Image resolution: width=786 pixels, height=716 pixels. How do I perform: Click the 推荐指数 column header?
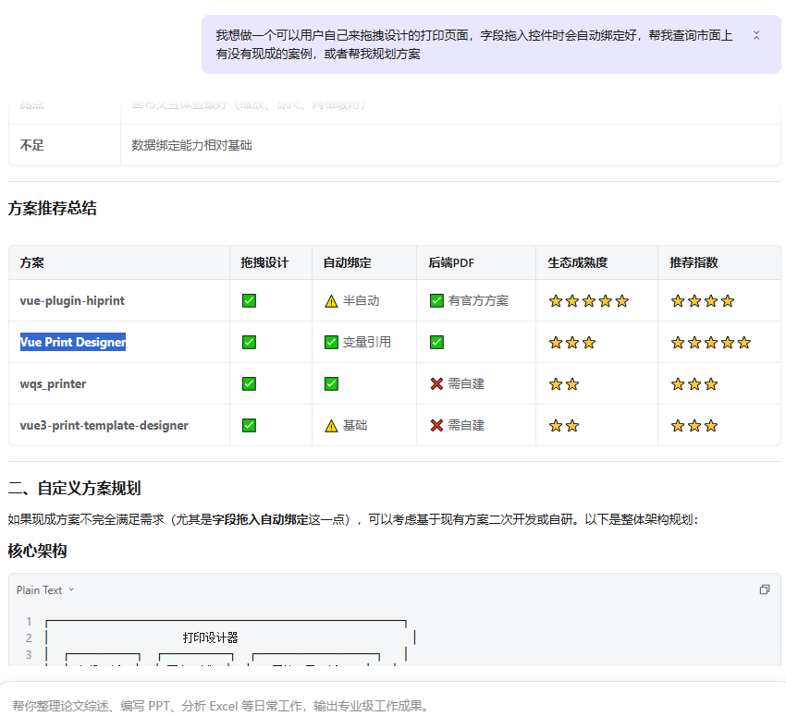click(694, 263)
